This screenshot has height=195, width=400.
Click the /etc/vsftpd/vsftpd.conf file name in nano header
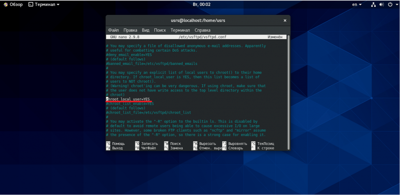coord(203,37)
